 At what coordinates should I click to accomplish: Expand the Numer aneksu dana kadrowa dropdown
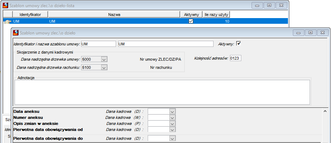(x=173, y=117)
